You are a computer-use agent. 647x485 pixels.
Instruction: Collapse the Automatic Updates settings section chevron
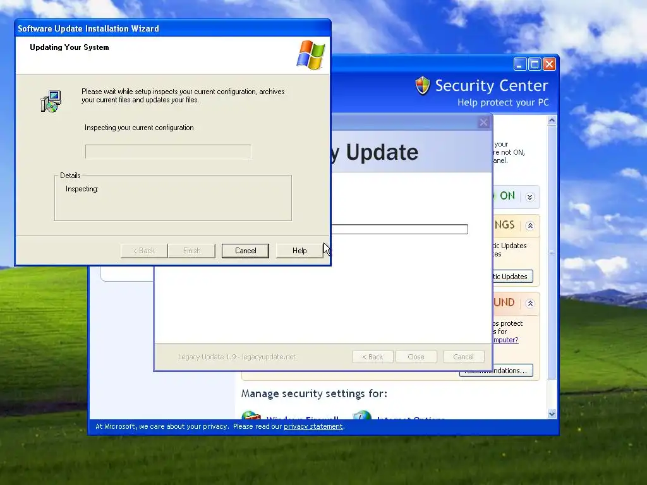pos(530,226)
